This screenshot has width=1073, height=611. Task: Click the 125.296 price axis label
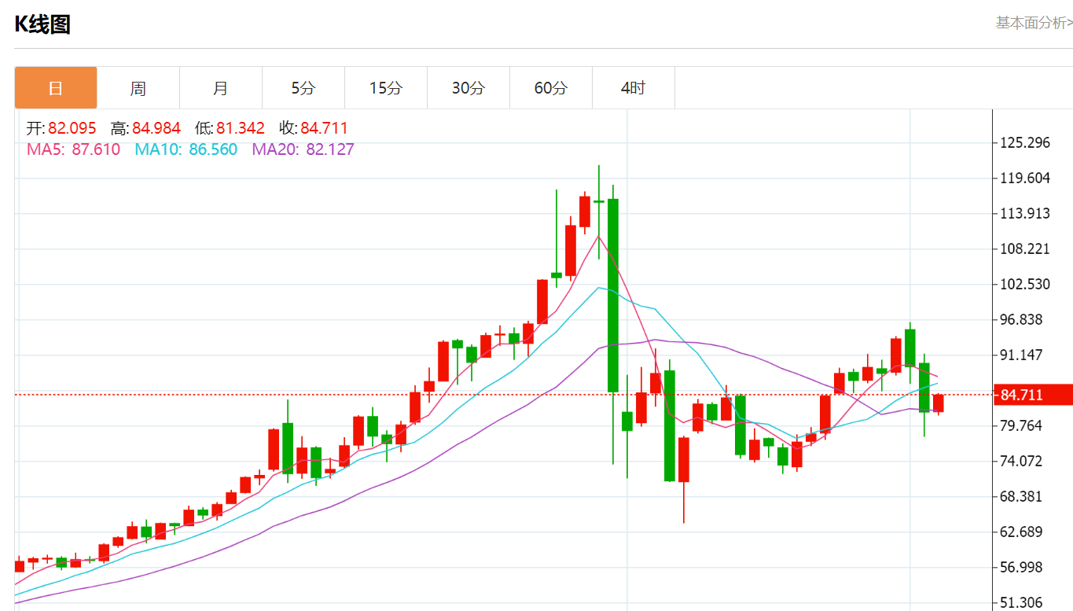1024,142
